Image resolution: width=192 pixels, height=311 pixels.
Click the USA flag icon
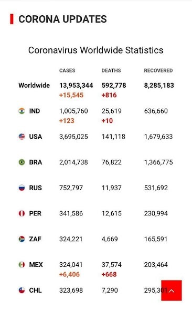(22, 137)
